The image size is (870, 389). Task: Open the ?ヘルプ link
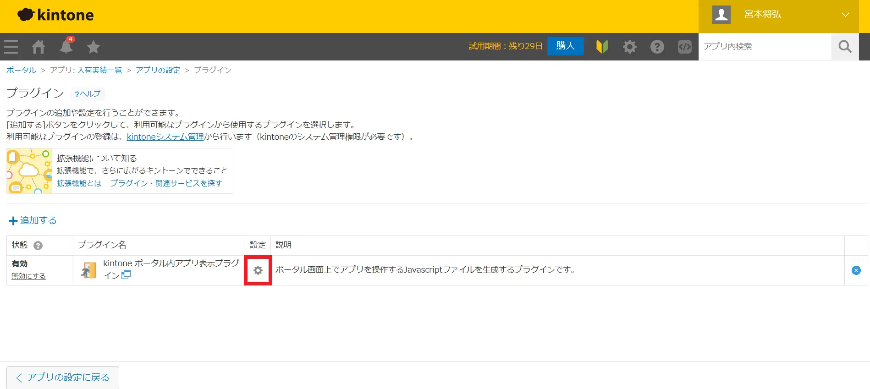pyautogui.click(x=88, y=94)
